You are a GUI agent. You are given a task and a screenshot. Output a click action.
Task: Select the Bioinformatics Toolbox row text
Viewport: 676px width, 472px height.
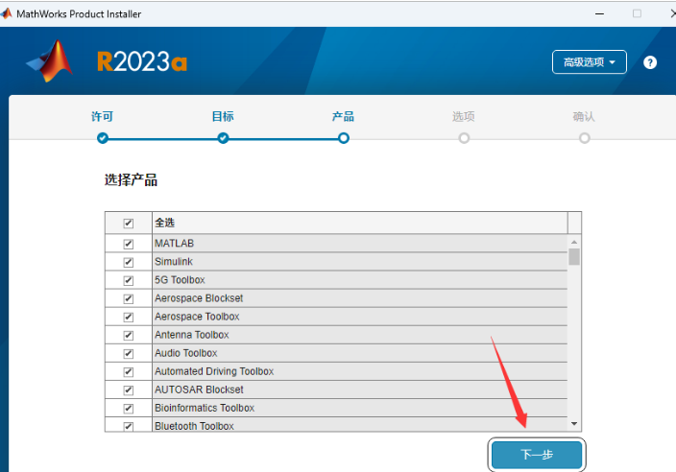(205, 408)
